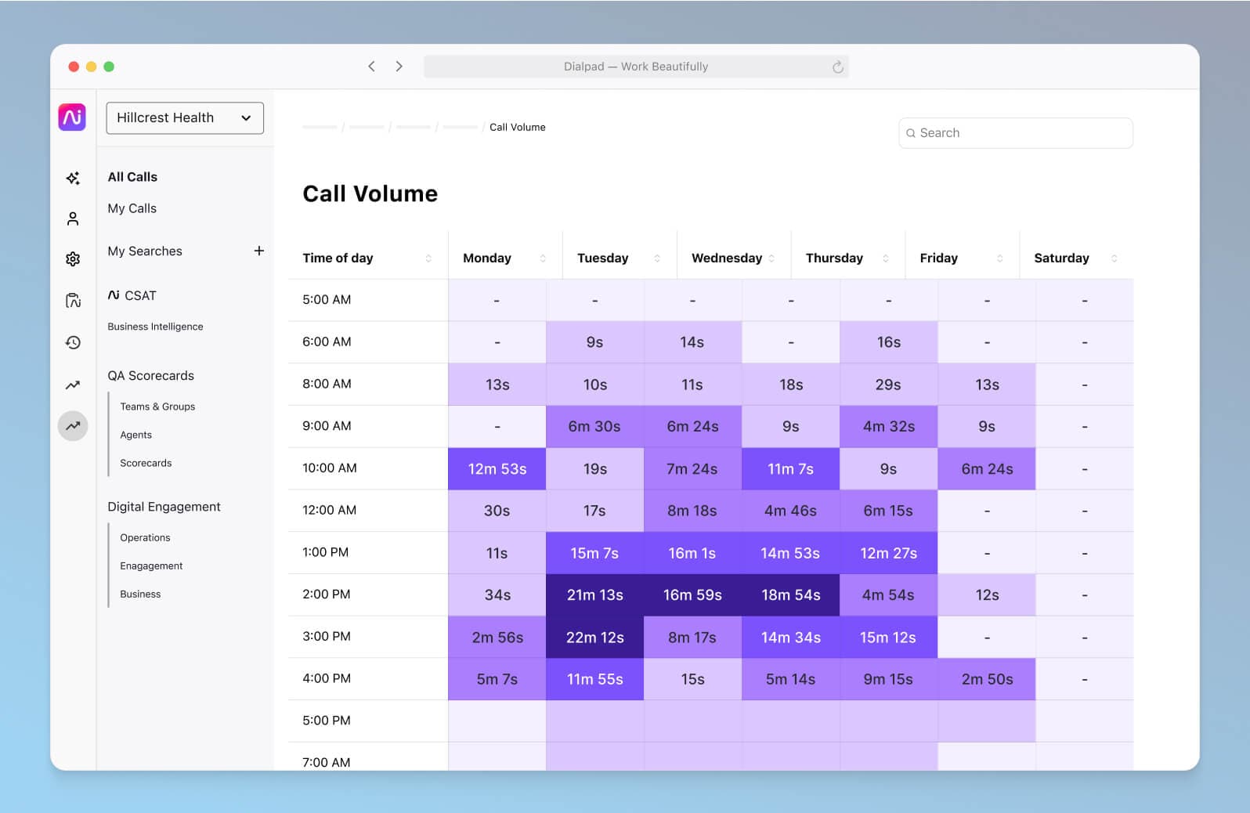This screenshot has height=813, width=1250.
Task: Open Teams & Groups under QA Scorecards
Action: click(157, 406)
